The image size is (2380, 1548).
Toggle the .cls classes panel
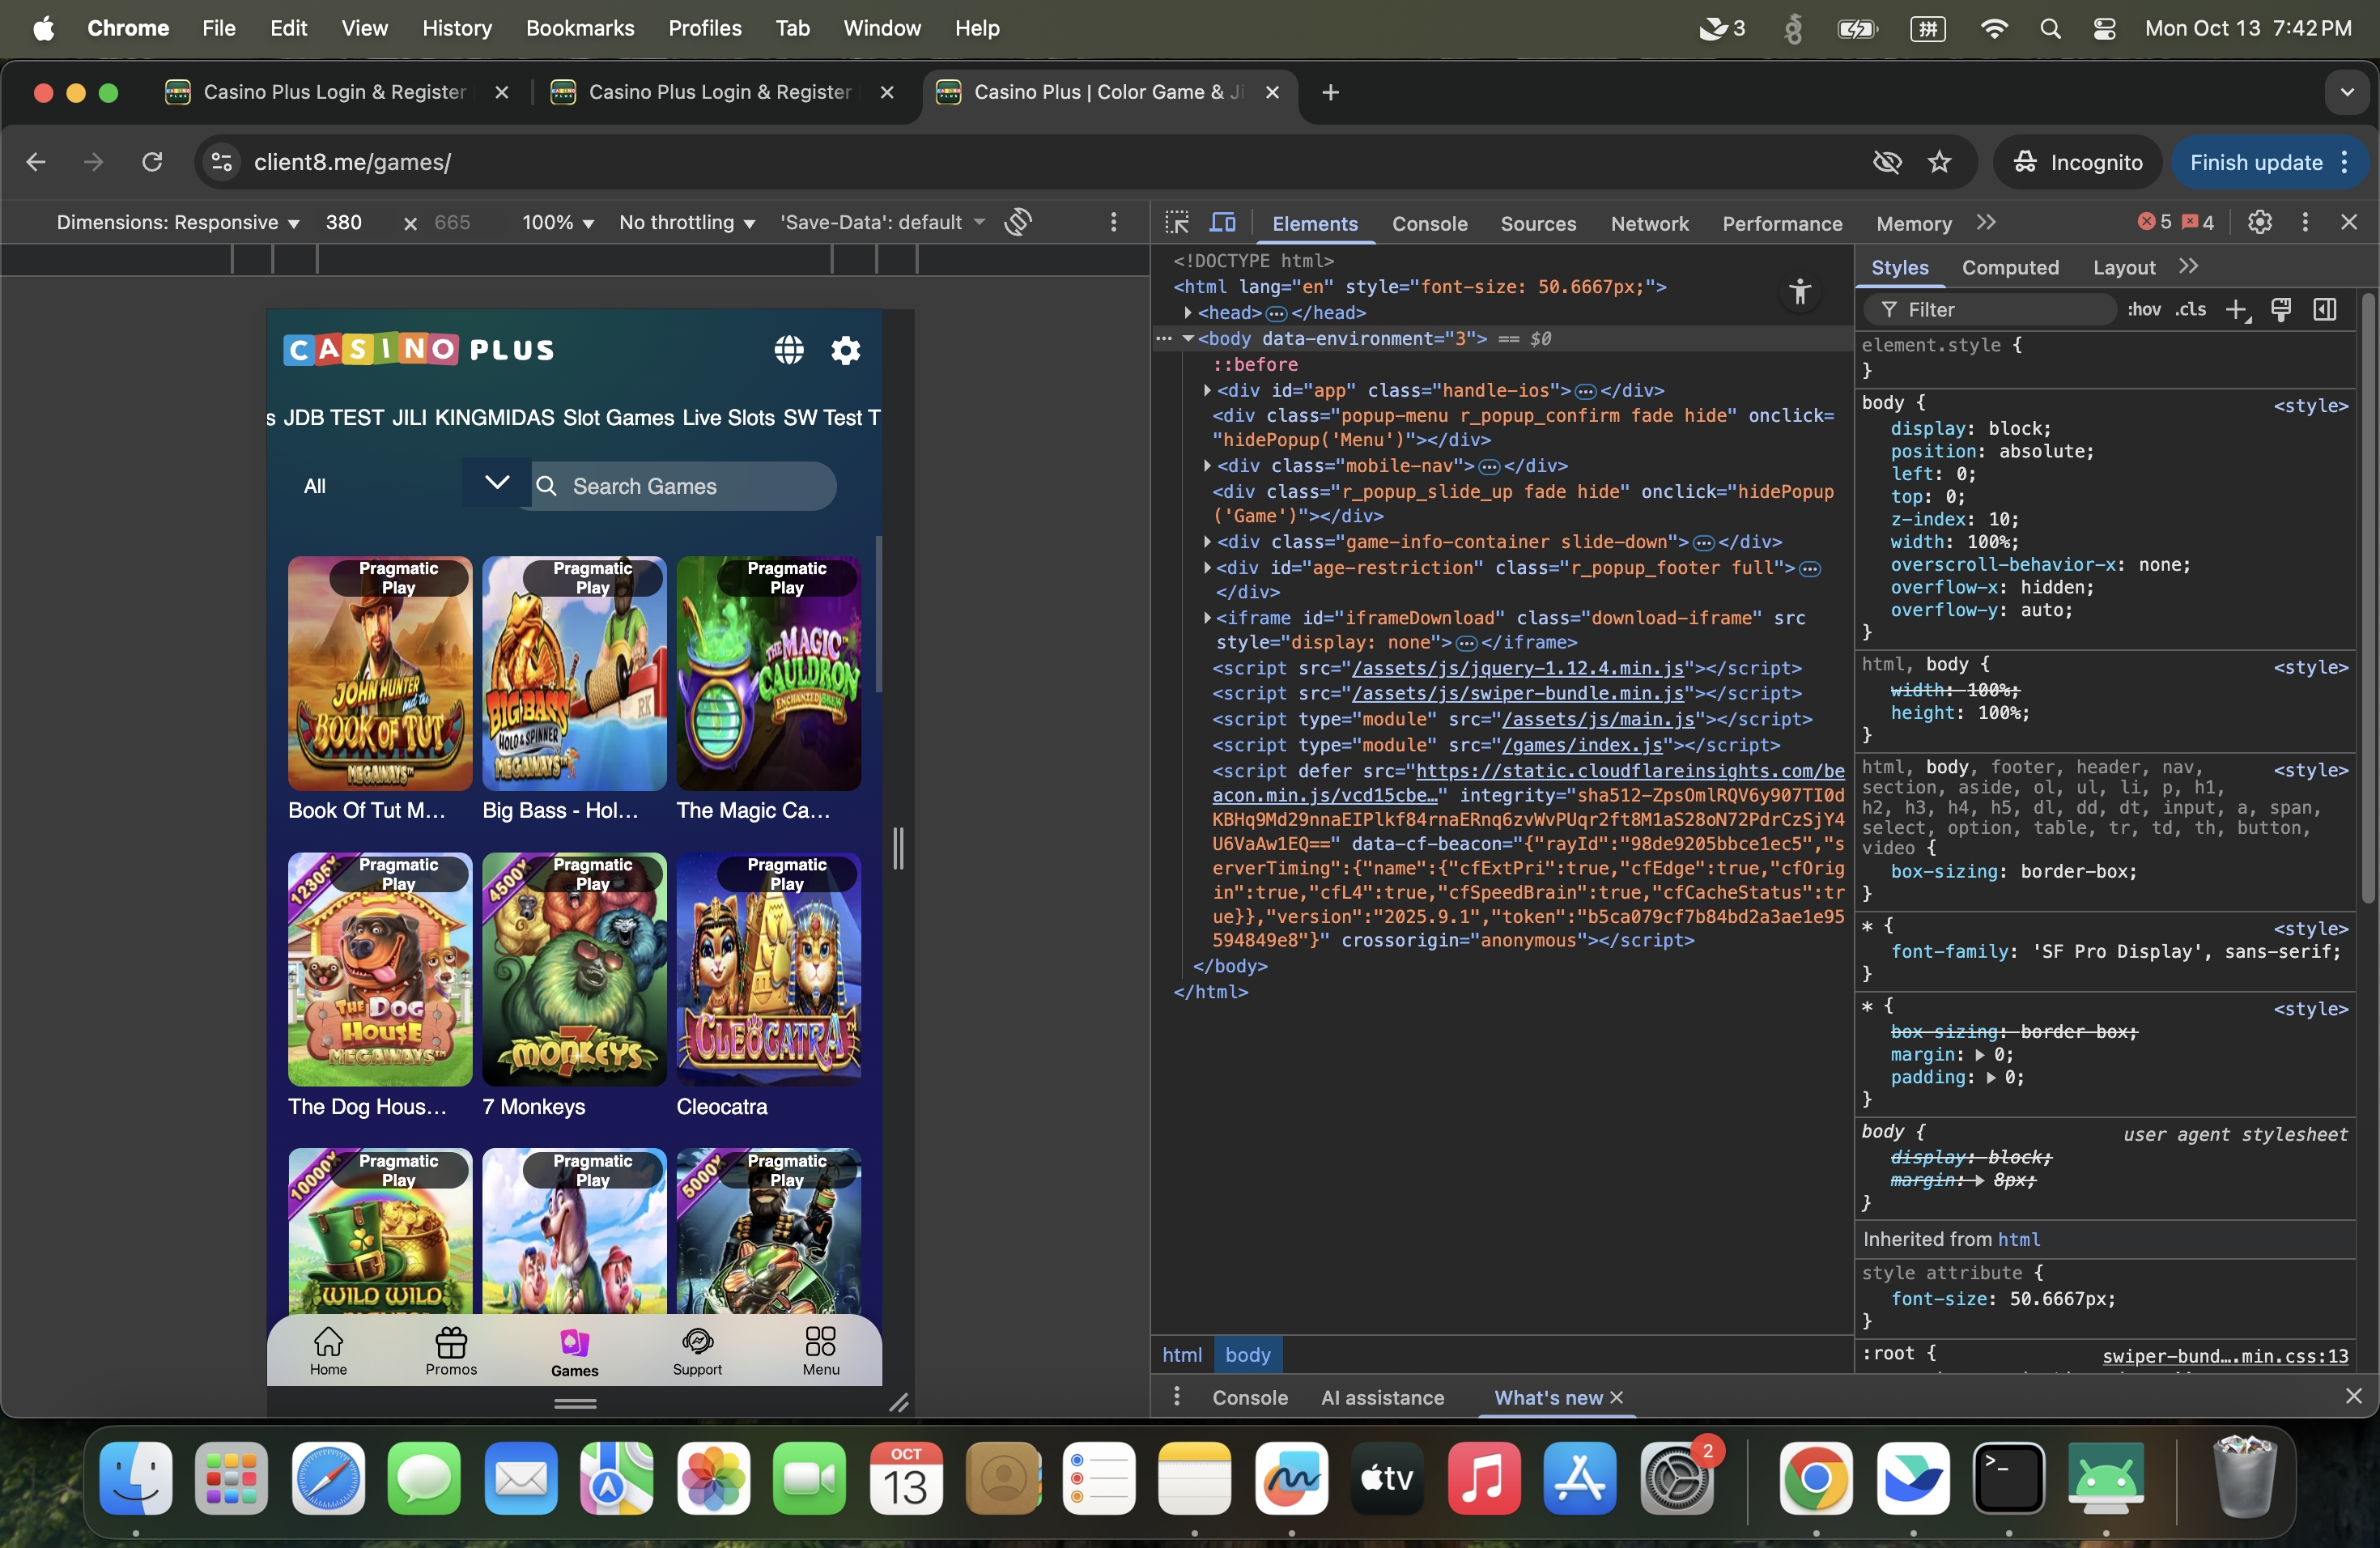coord(2191,310)
